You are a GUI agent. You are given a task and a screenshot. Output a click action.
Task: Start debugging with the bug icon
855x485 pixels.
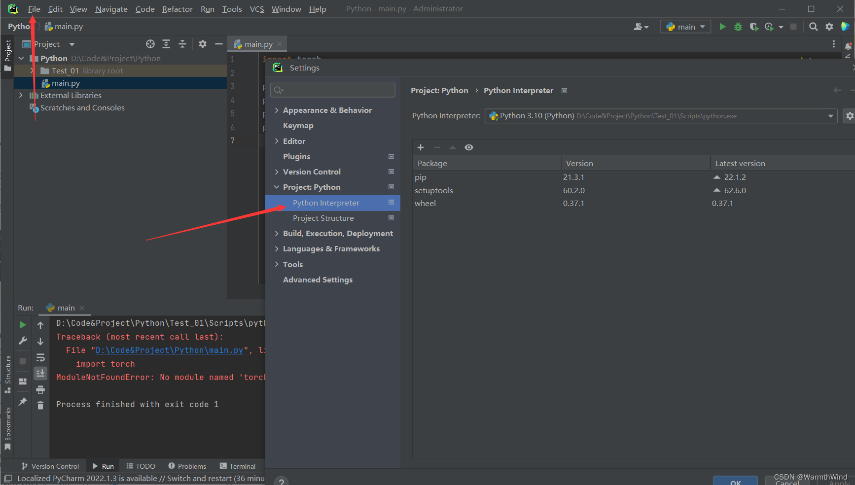point(738,27)
